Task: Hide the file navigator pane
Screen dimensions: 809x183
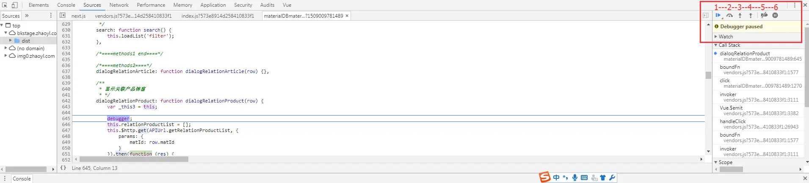Action: (x=63, y=16)
